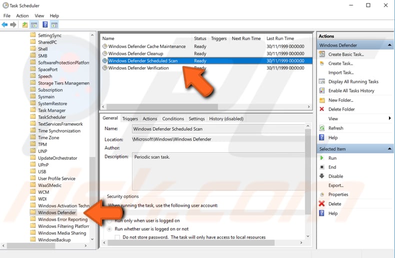
Task: Select the Windows Defender folder in tree
Action: tap(56, 212)
